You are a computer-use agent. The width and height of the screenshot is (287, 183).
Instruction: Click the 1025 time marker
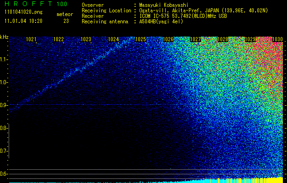click(x=141, y=39)
